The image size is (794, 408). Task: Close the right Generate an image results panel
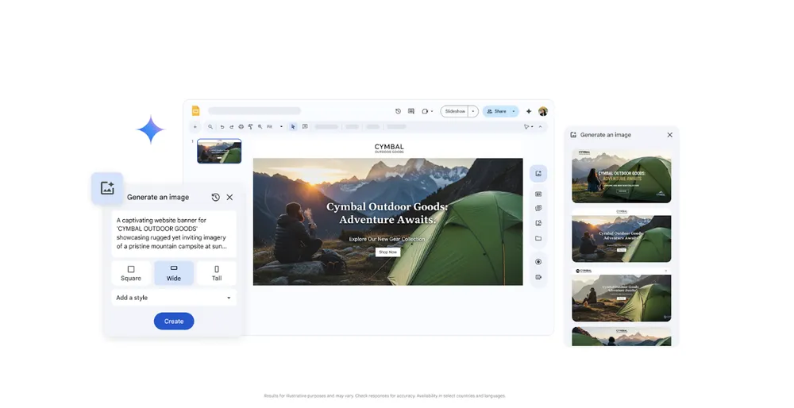670,135
